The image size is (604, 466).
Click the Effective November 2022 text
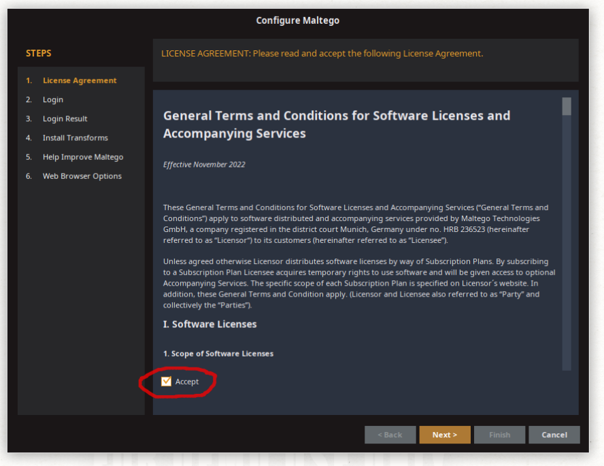204,165
